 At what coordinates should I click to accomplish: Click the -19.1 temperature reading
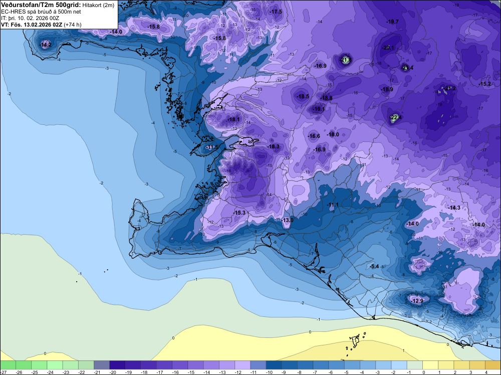pos(318,109)
